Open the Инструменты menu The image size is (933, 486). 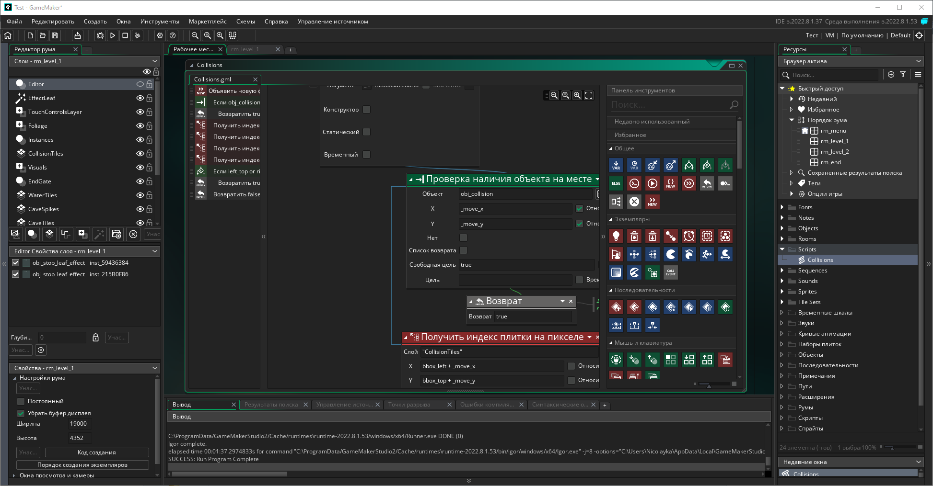pos(160,22)
